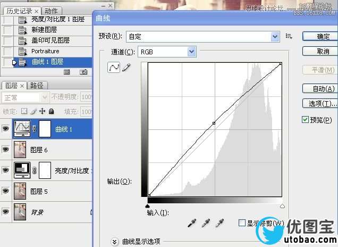
Task: Open the 预设 preset dropdown
Action: click(x=275, y=36)
